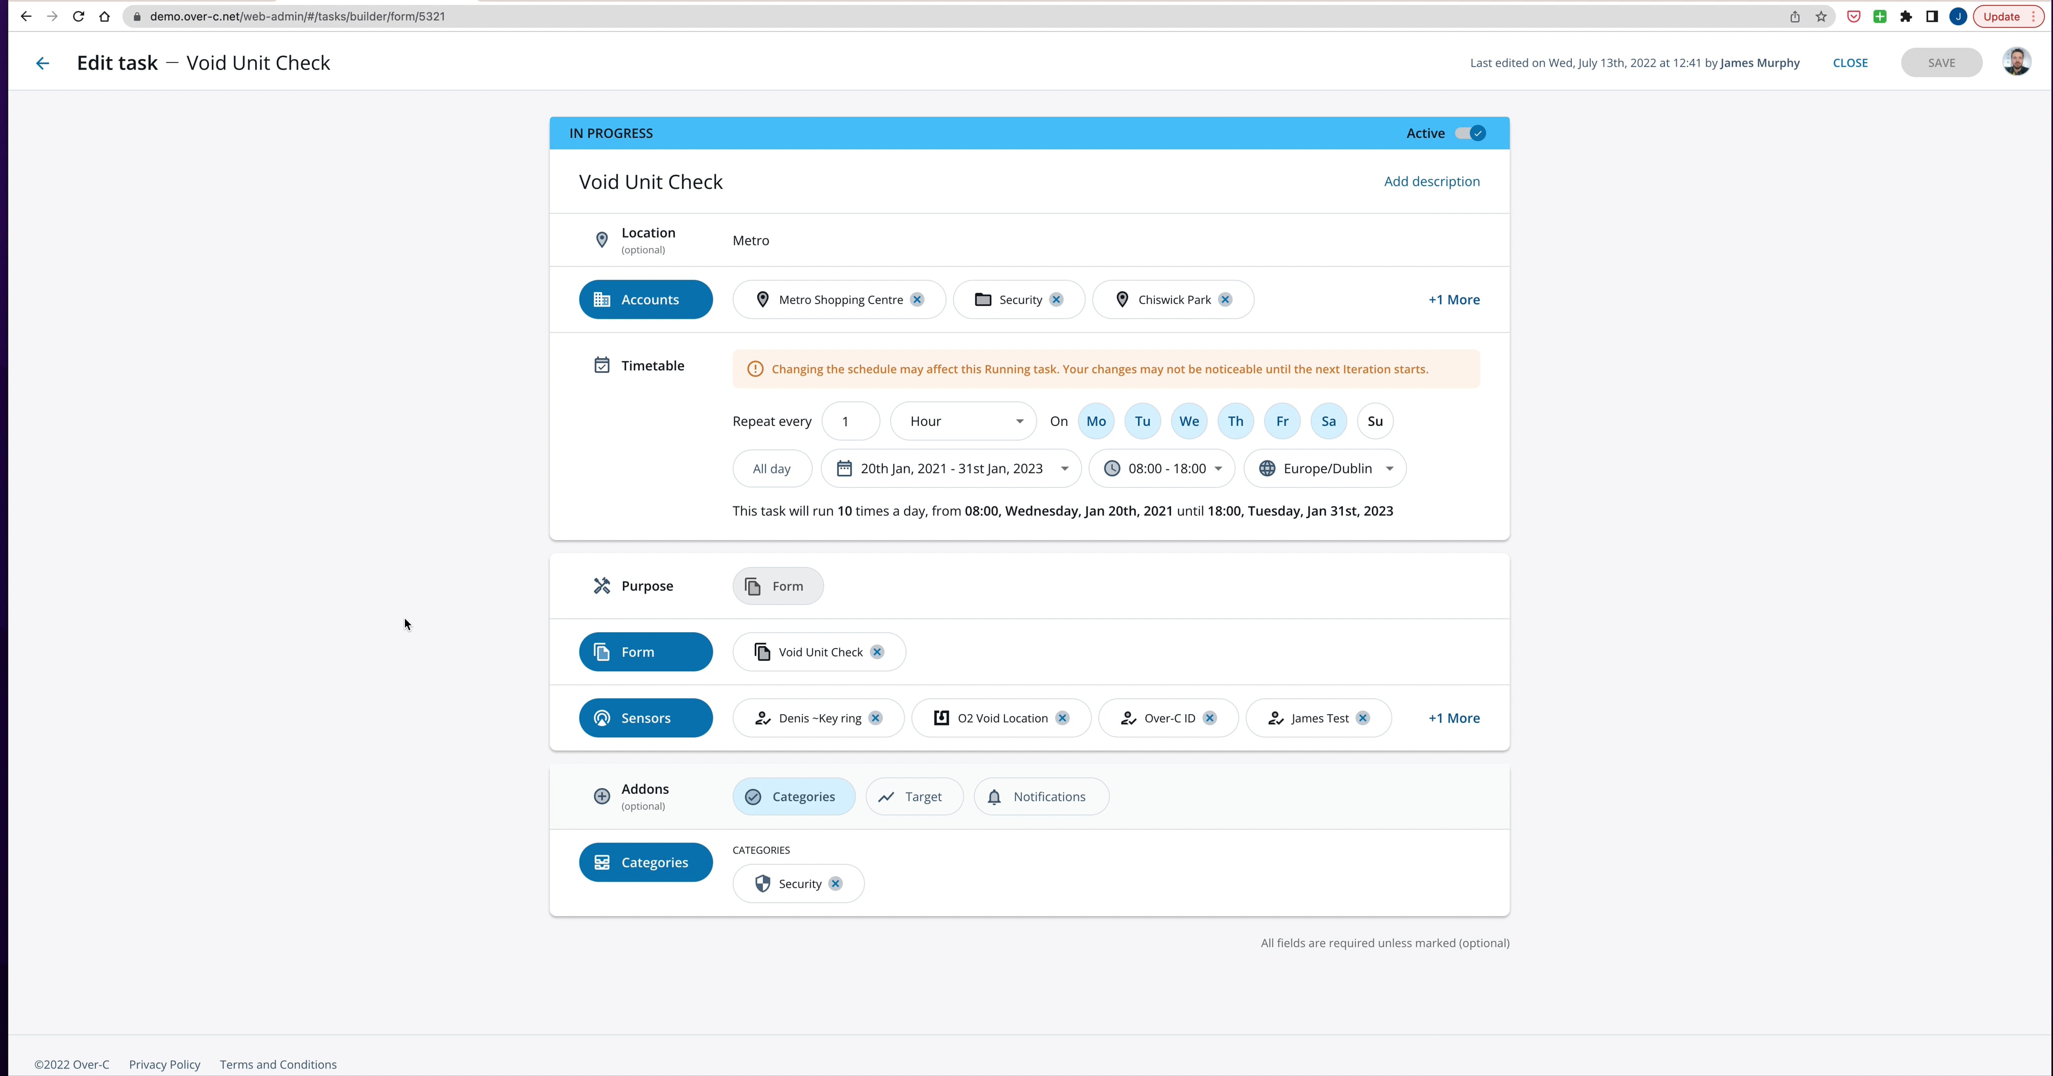Remove Metro Shopping Centre account chip
Image resolution: width=2053 pixels, height=1076 pixels.
pos(917,300)
